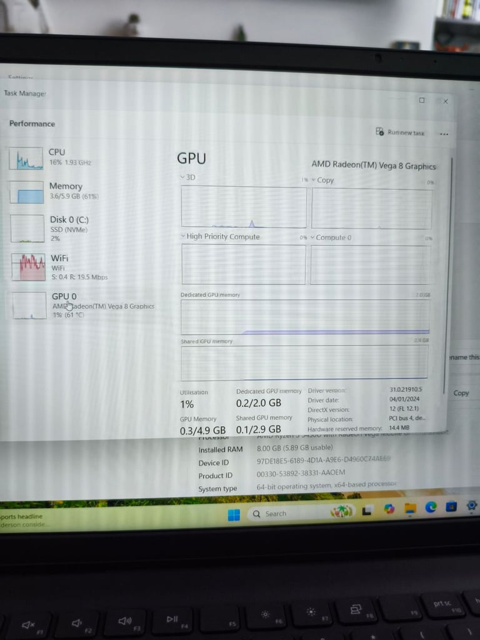
Task: Click the Shared GPU memory graph
Action: [304, 362]
